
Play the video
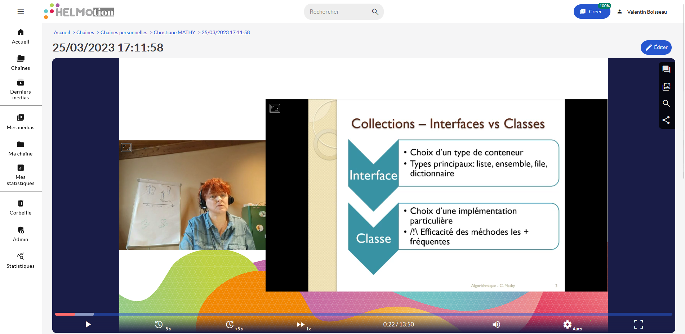point(88,324)
